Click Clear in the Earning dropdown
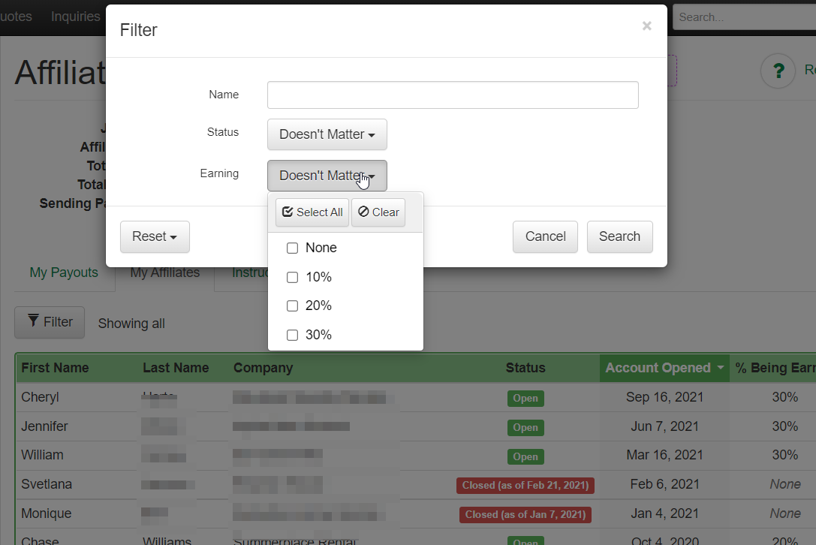Viewport: 816px width, 545px height. tap(378, 212)
